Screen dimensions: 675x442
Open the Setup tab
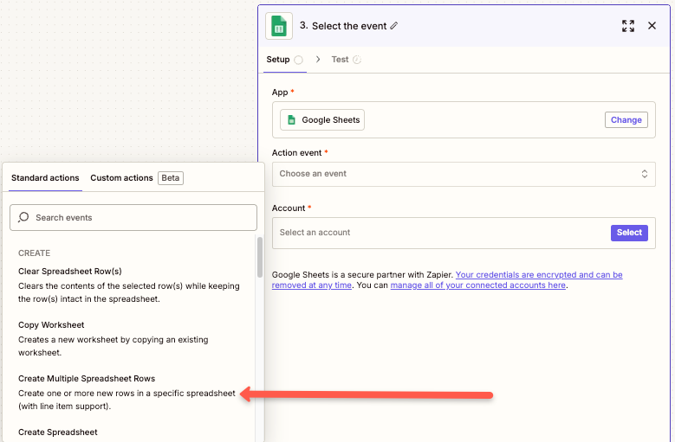284,60
